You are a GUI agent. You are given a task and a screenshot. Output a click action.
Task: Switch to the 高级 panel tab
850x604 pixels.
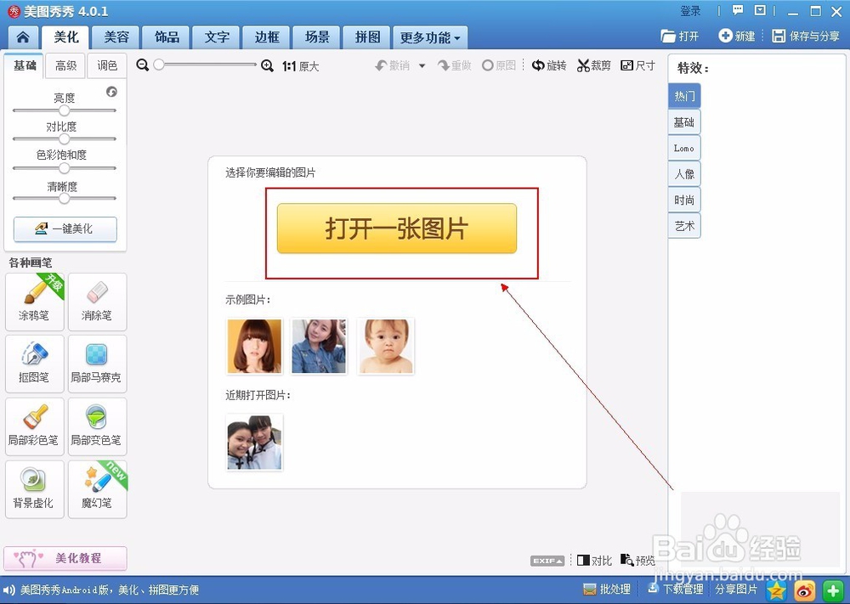pyautogui.click(x=65, y=65)
